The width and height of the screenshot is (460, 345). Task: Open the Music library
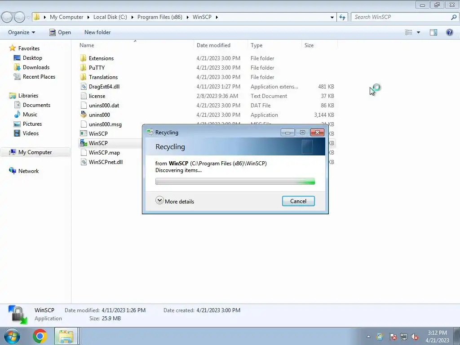30,115
